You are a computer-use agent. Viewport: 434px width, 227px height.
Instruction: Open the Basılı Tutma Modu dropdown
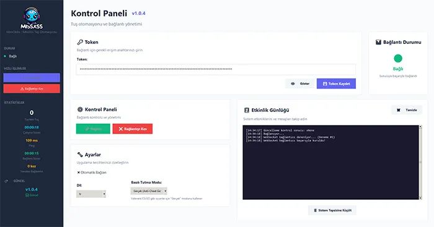[x=149, y=191]
